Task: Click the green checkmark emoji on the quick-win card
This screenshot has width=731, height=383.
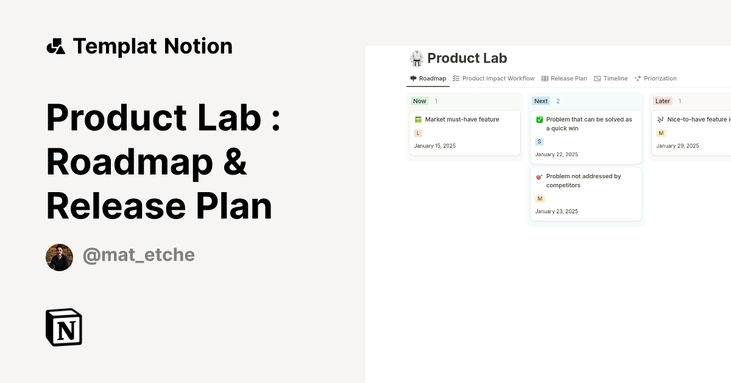Action: pyautogui.click(x=539, y=119)
